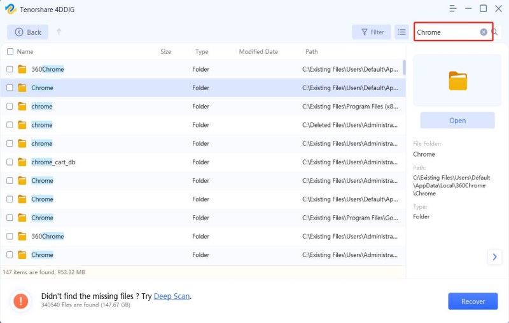Sort list by Size column header
509x323 pixels.
pyautogui.click(x=165, y=52)
